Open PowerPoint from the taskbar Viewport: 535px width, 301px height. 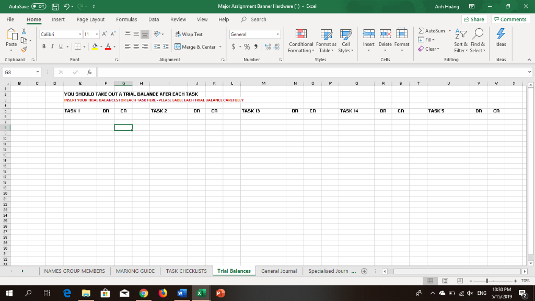pyautogui.click(x=219, y=293)
